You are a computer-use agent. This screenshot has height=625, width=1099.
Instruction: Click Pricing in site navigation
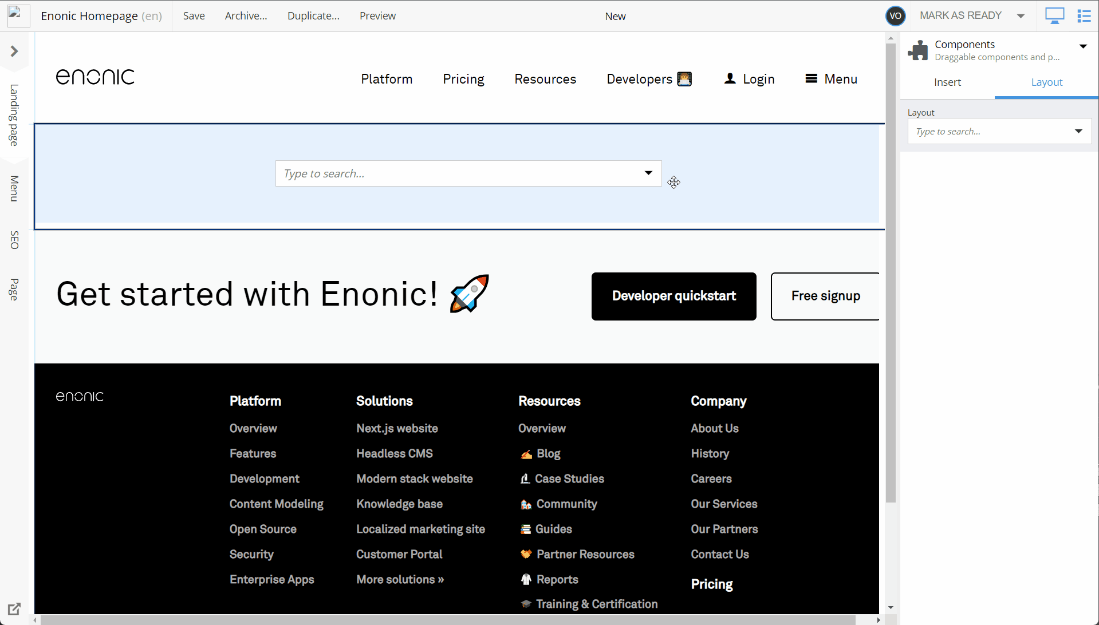pyautogui.click(x=463, y=79)
